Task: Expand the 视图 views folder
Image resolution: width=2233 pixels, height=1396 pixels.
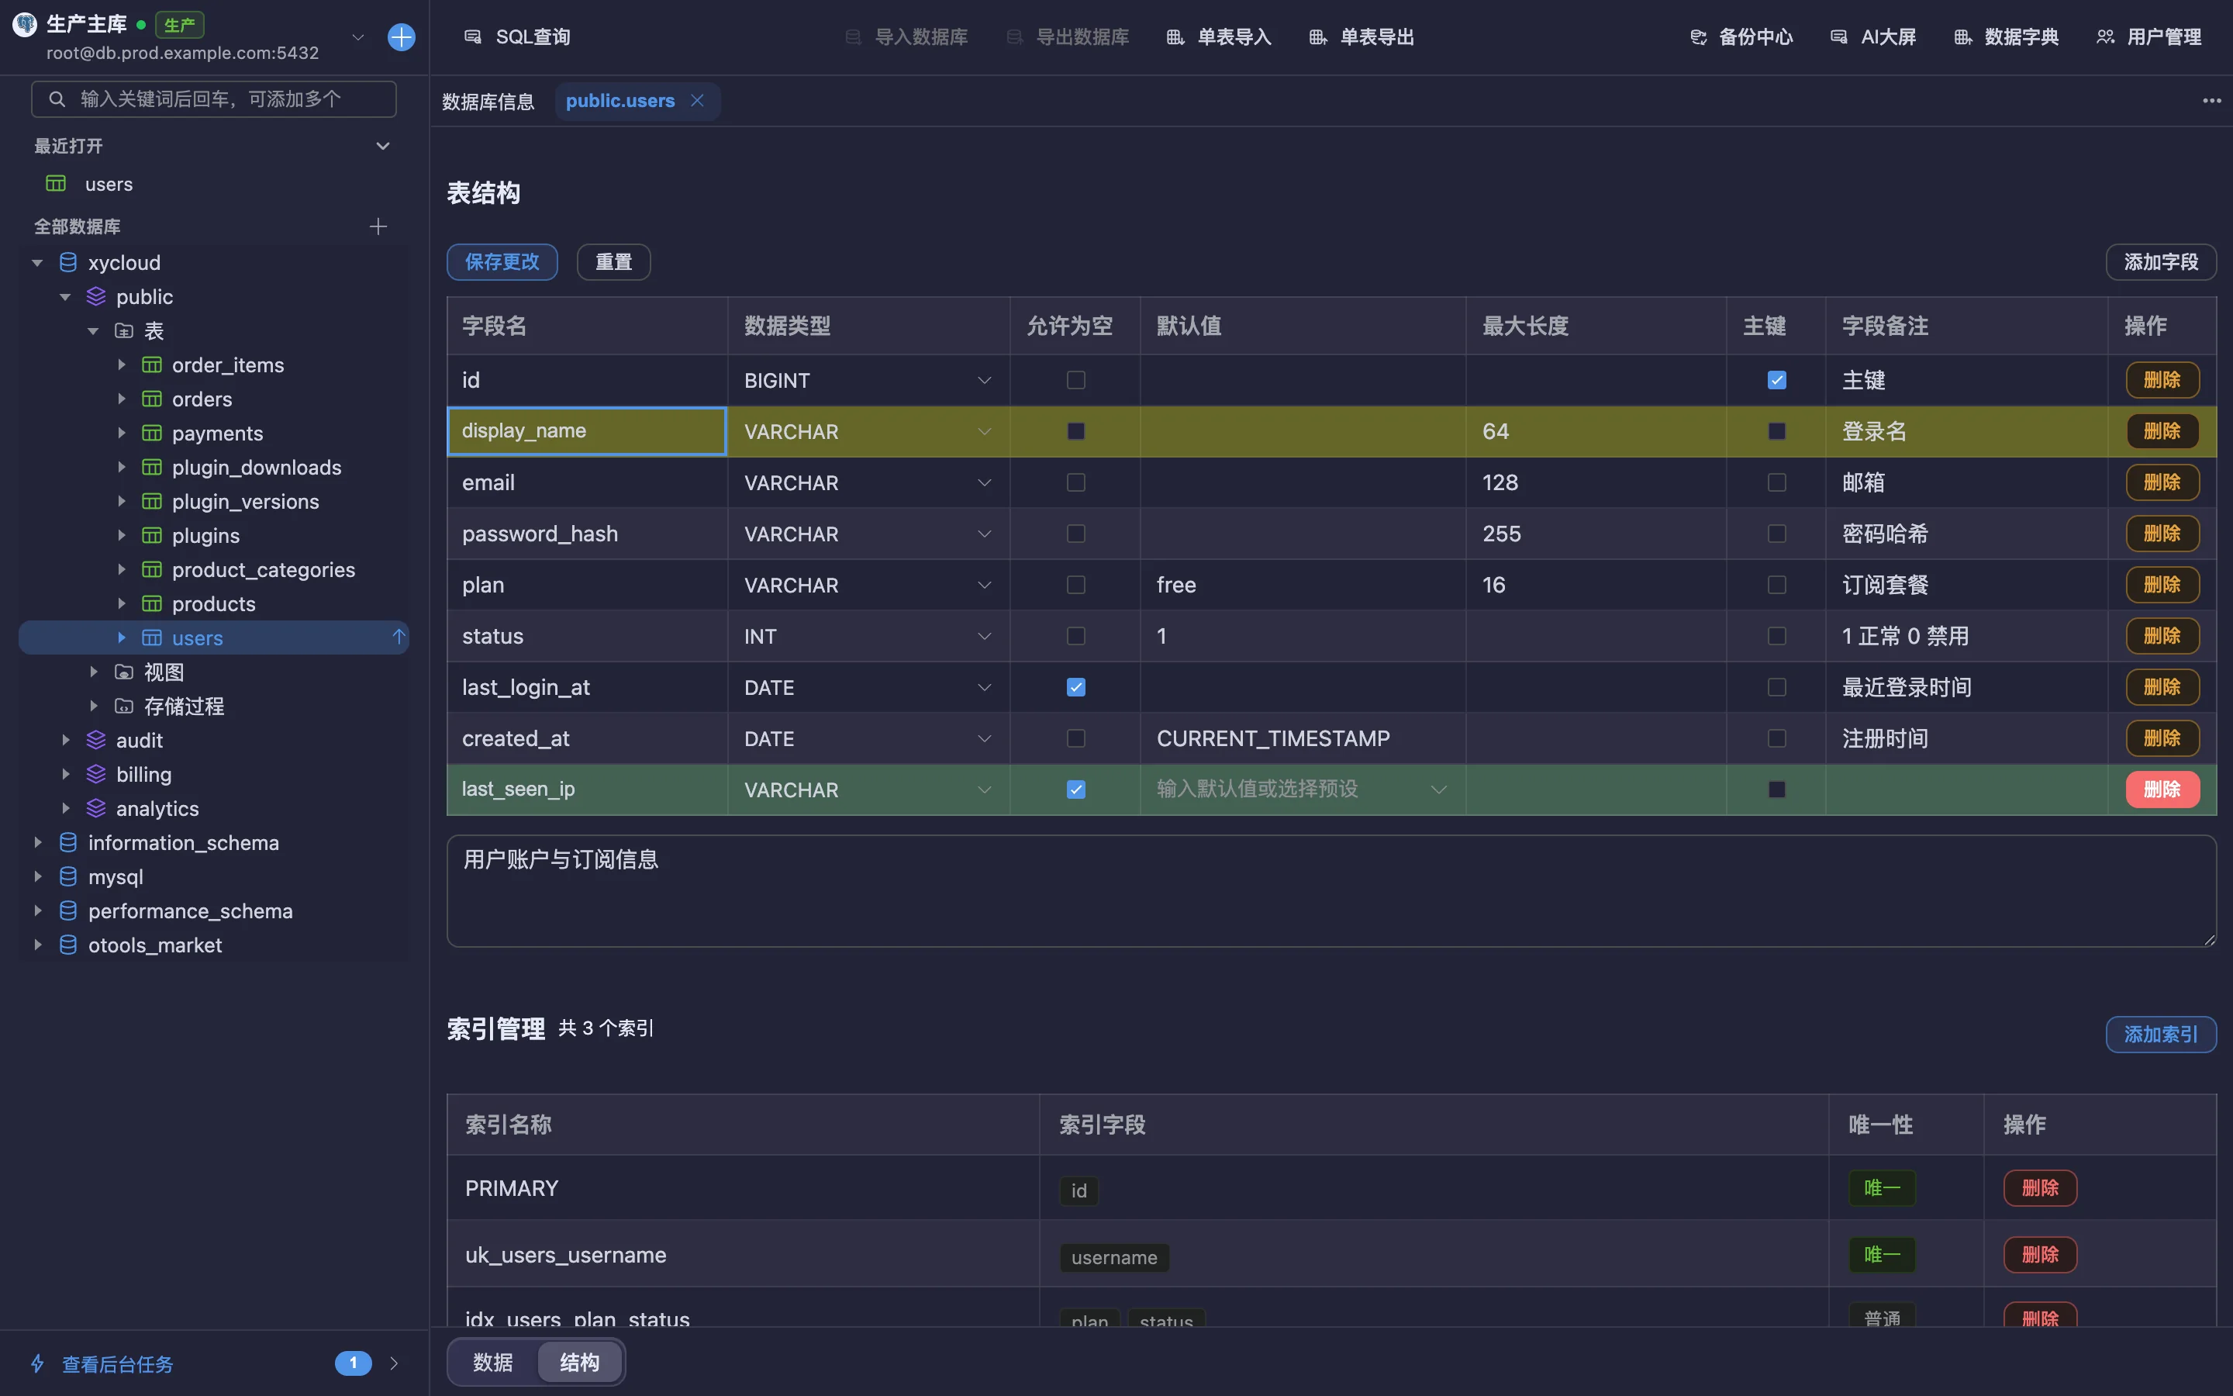Action: [93, 671]
